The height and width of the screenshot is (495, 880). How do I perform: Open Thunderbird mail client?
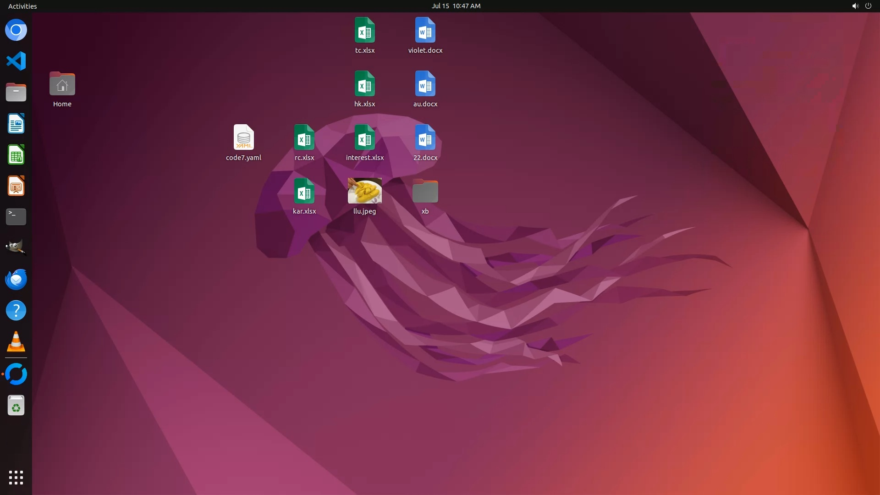16,279
